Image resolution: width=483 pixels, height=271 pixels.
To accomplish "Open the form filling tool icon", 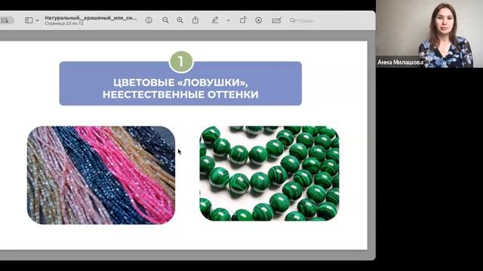I will pos(276,20).
